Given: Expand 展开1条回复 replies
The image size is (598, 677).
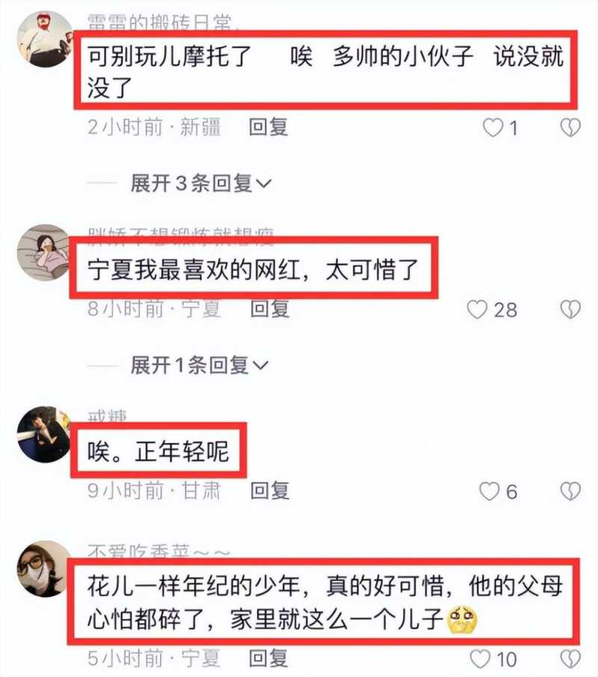Looking at the screenshot, I should tap(199, 365).
